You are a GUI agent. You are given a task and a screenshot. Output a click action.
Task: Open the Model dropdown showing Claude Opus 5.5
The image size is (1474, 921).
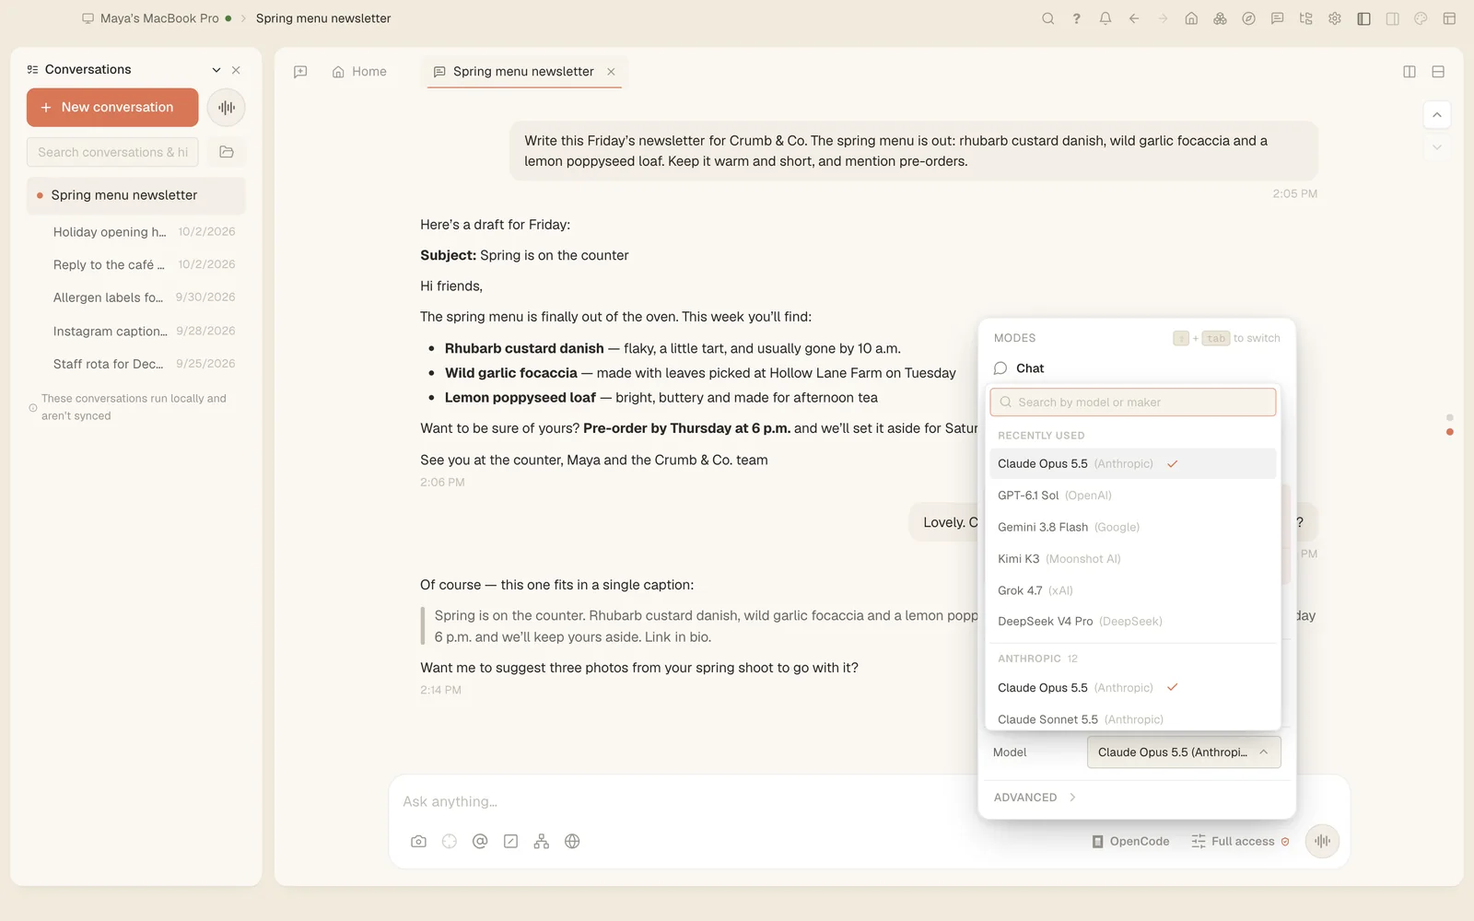pos(1184,752)
